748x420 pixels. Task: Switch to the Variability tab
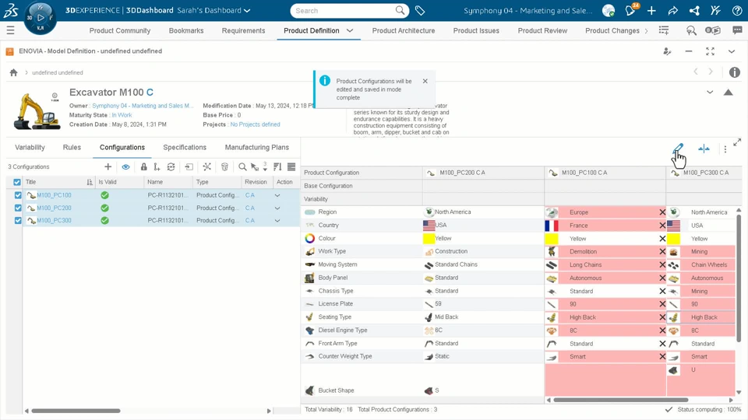coord(30,148)
